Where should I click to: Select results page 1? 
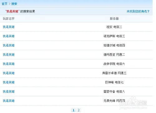point(73,110)
